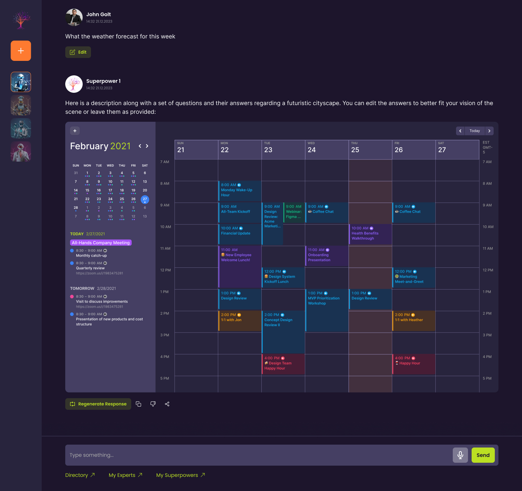Open the Design Team Happy Hour event
This screenshot has height=491, width=522.
(283, 364)
